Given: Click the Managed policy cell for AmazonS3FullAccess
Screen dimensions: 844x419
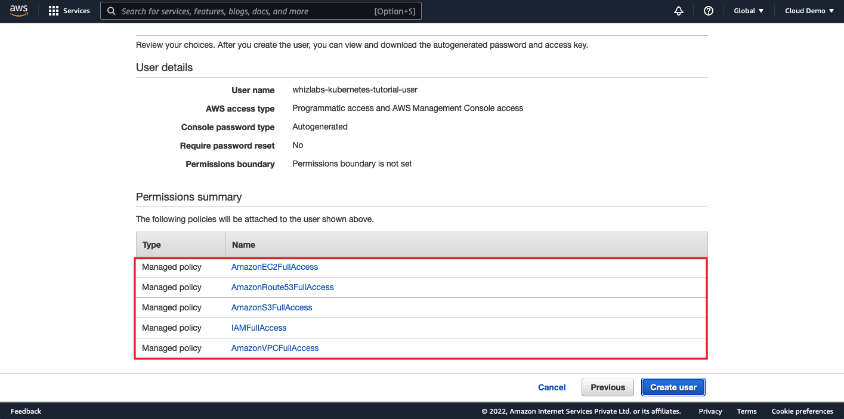Looking at the screenshot, I should click(172, 307).
